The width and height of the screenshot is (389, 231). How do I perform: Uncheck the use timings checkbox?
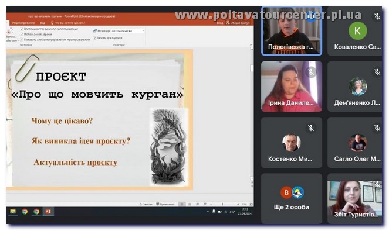pos(22,35)
